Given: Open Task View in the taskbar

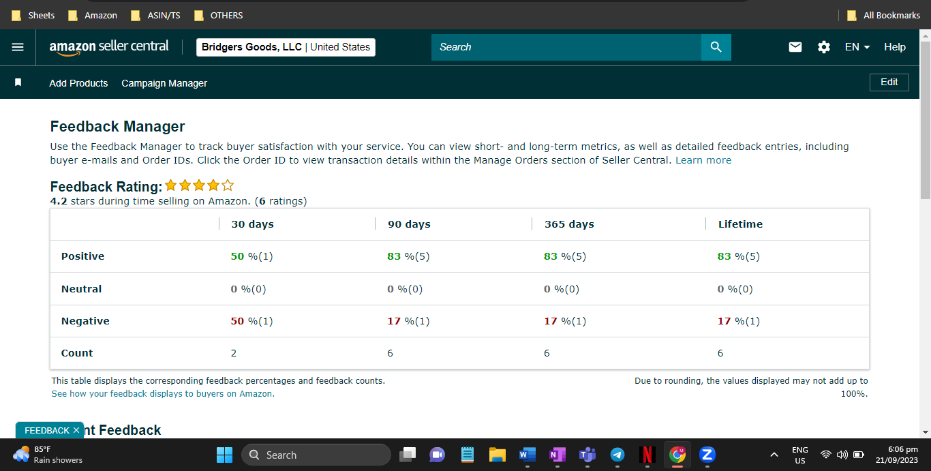Looking at the screenshot, I should click(x=408, y=455).
